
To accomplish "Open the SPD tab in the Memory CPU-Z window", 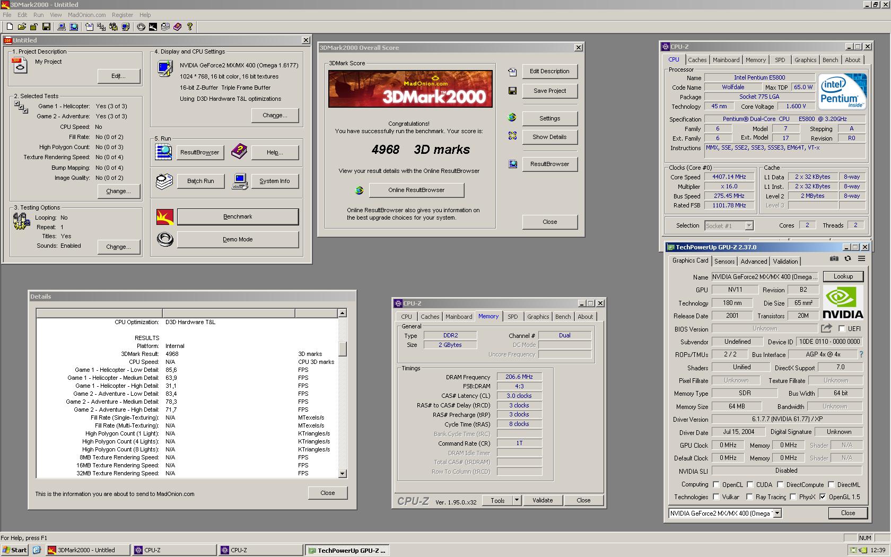I will [x=512, y=317].
